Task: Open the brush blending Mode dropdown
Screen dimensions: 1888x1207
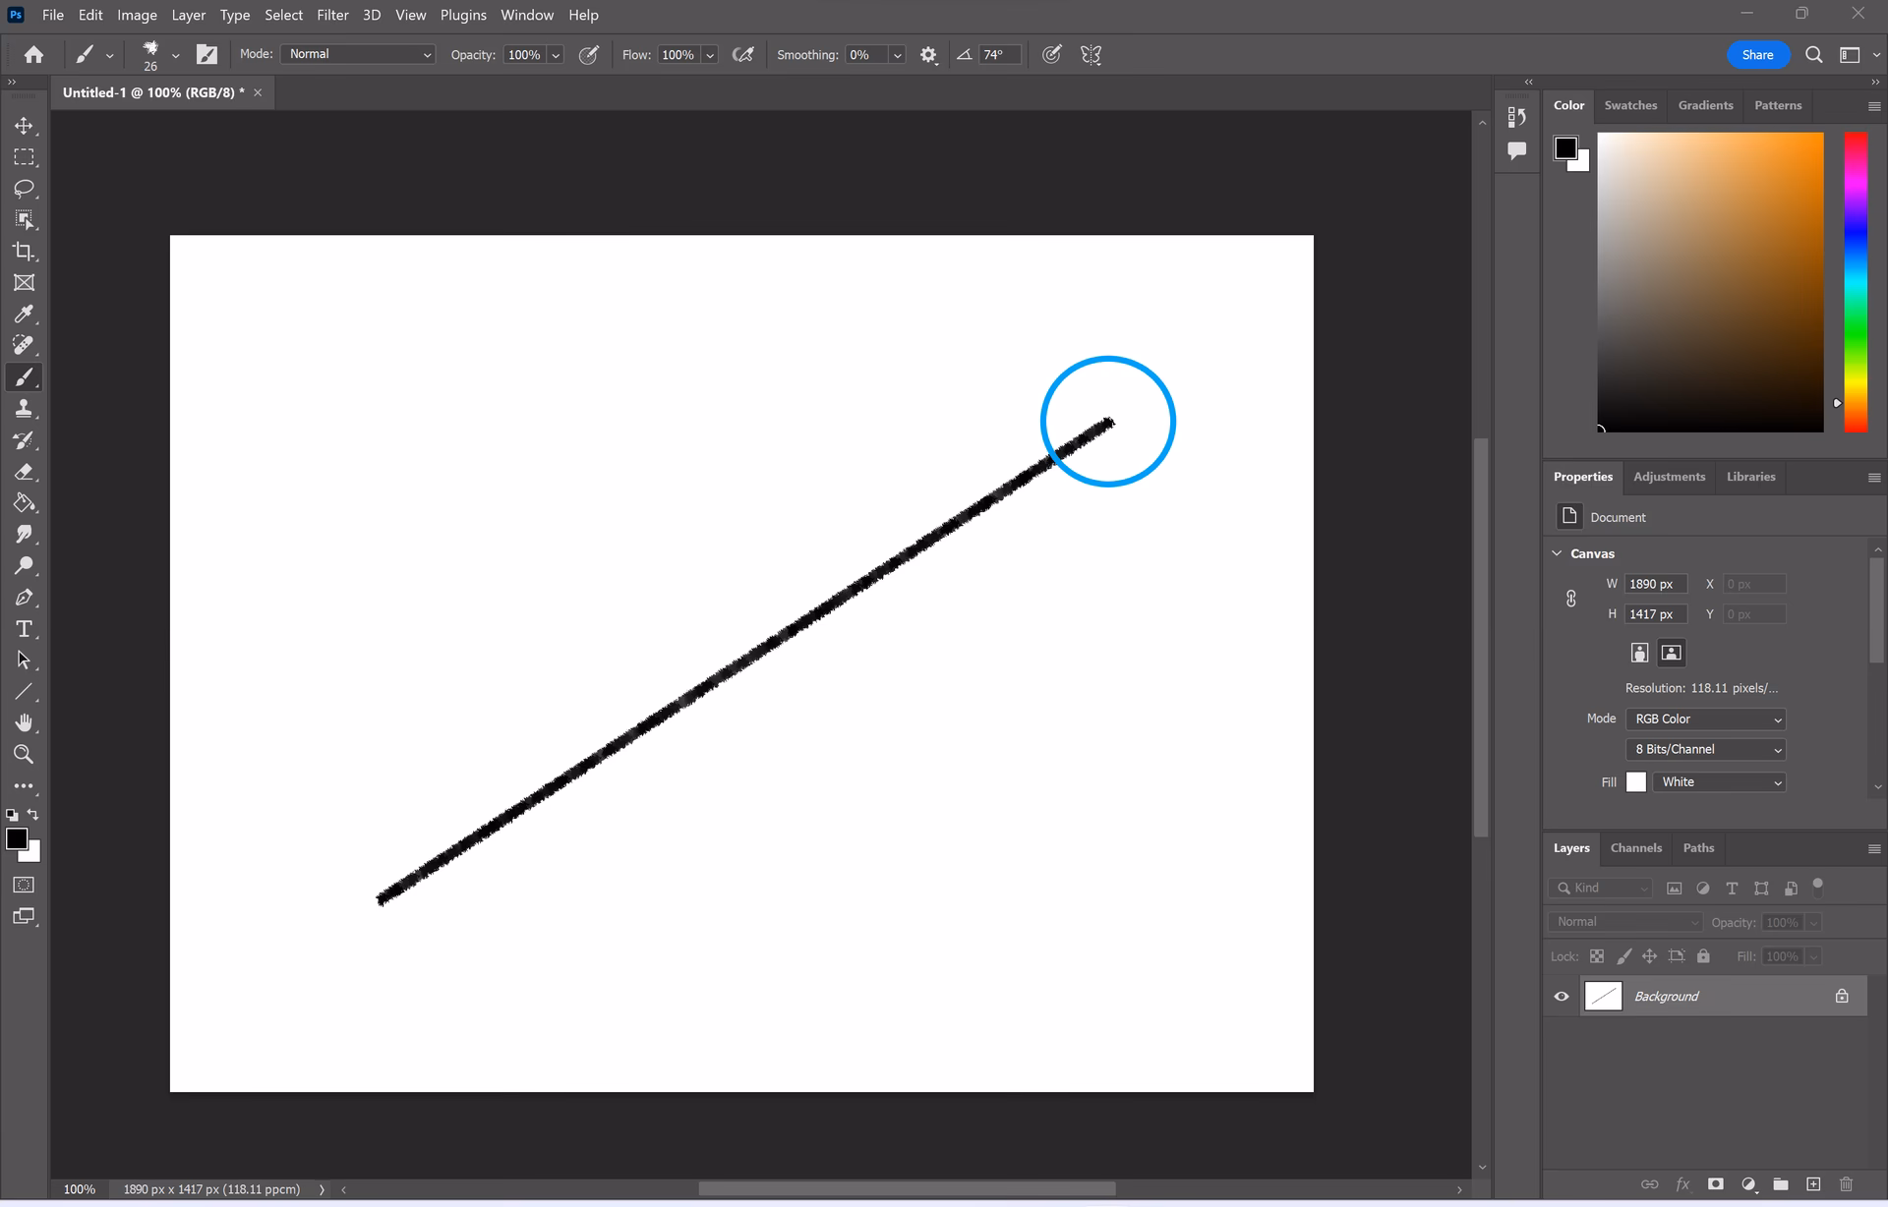Action: (357, 54)
